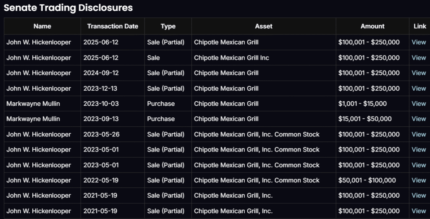The height and width of the screenshot is (219, 430).
Task: Click the 'Chipotle Mexican Grill Inc' asset cell
Action: coord(231,58)
